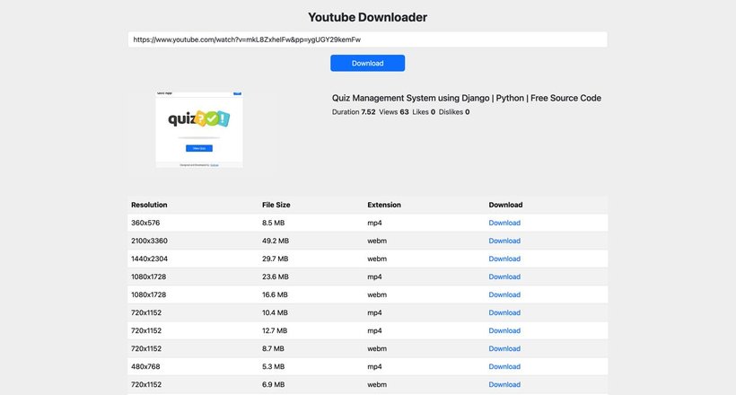This screenshot has height=395, width=736.
Task: Click the YouTube URL input field
Action: 367,39
